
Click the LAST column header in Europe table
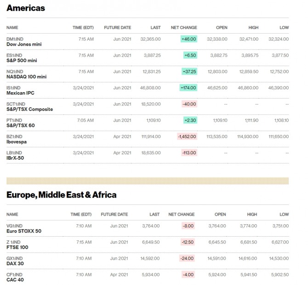coord(154,215)
